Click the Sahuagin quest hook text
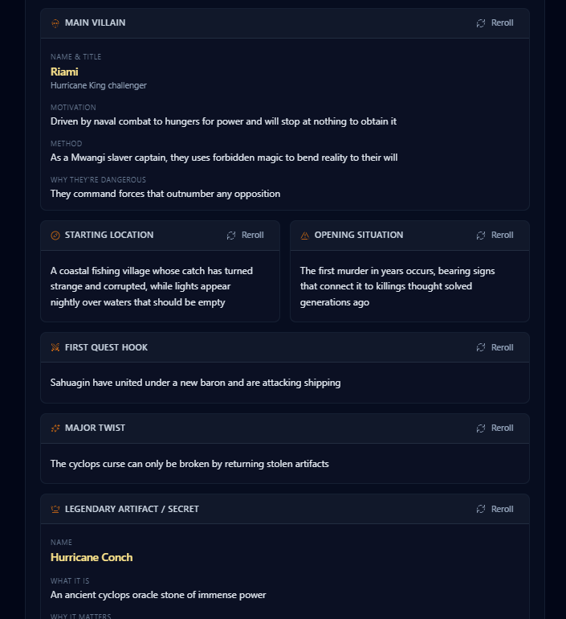 pyautogui.click(x=195, y=383)
